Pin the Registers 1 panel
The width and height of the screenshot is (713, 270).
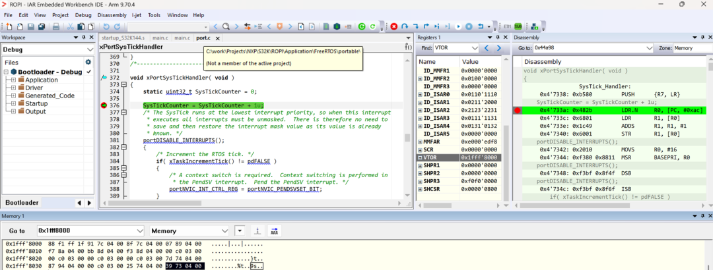click(x=496, y=38)
